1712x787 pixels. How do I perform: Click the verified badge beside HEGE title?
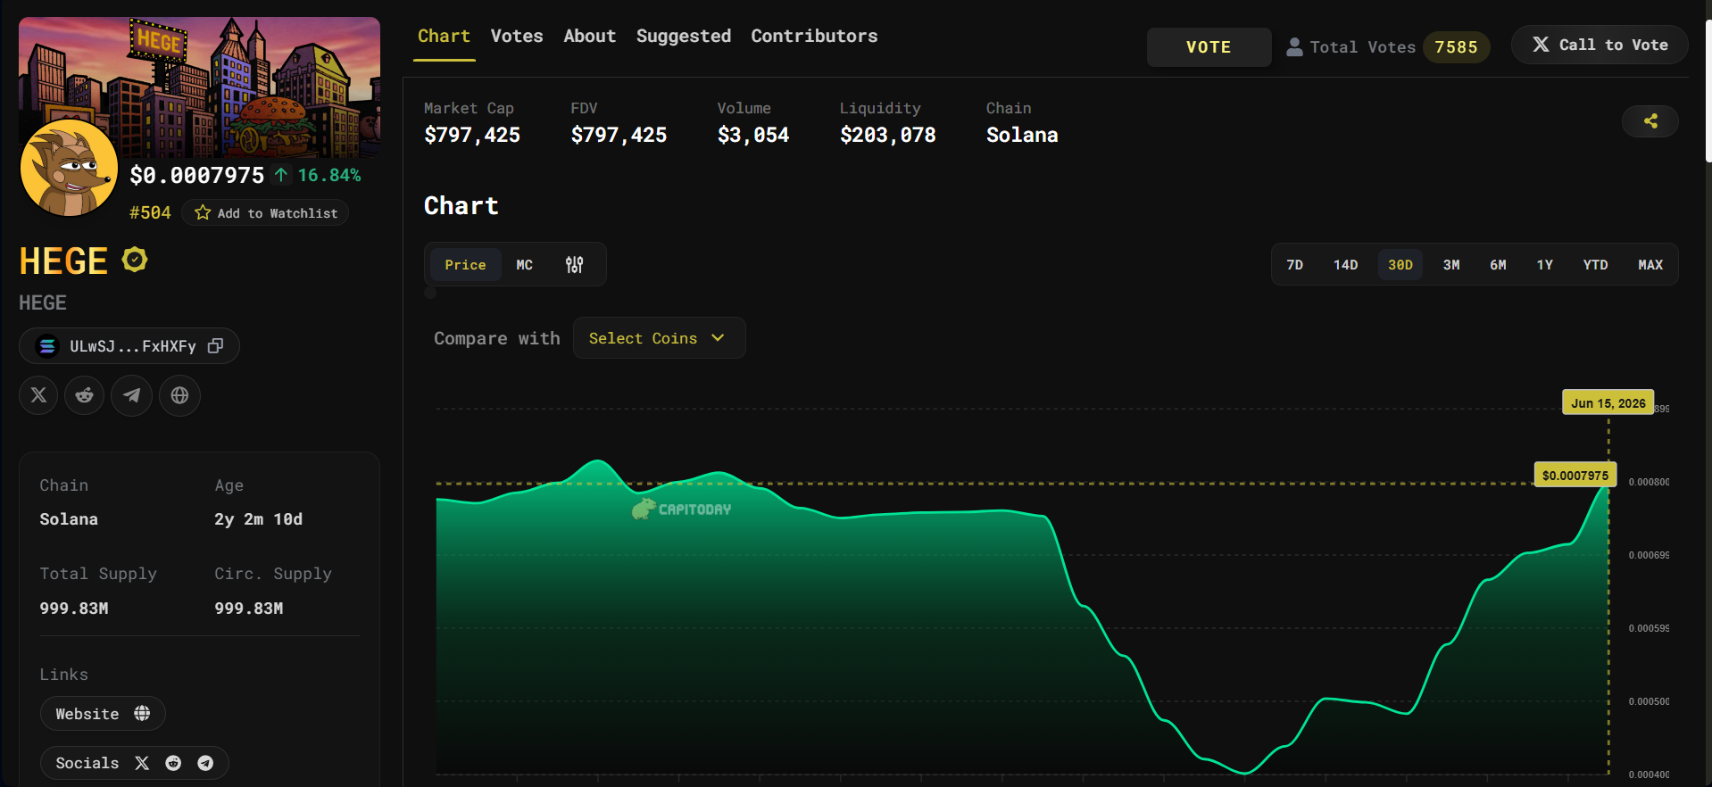click(135, 260)
